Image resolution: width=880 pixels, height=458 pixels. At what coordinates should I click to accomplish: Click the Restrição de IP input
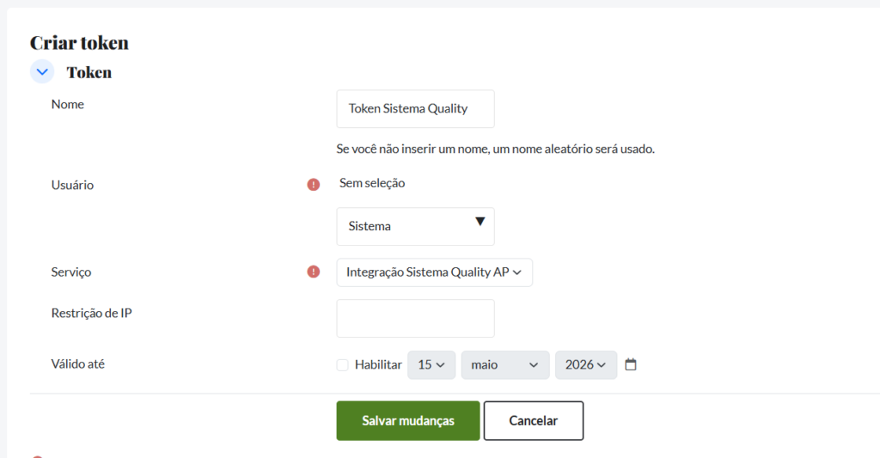point(415,318)
